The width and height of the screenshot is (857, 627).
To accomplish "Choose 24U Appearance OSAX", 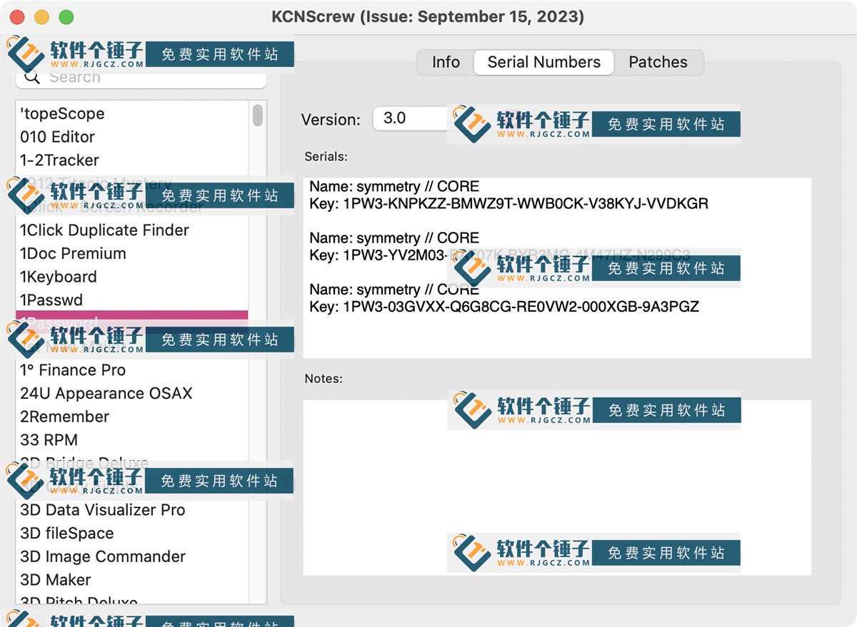I will (x=132, y=393).
